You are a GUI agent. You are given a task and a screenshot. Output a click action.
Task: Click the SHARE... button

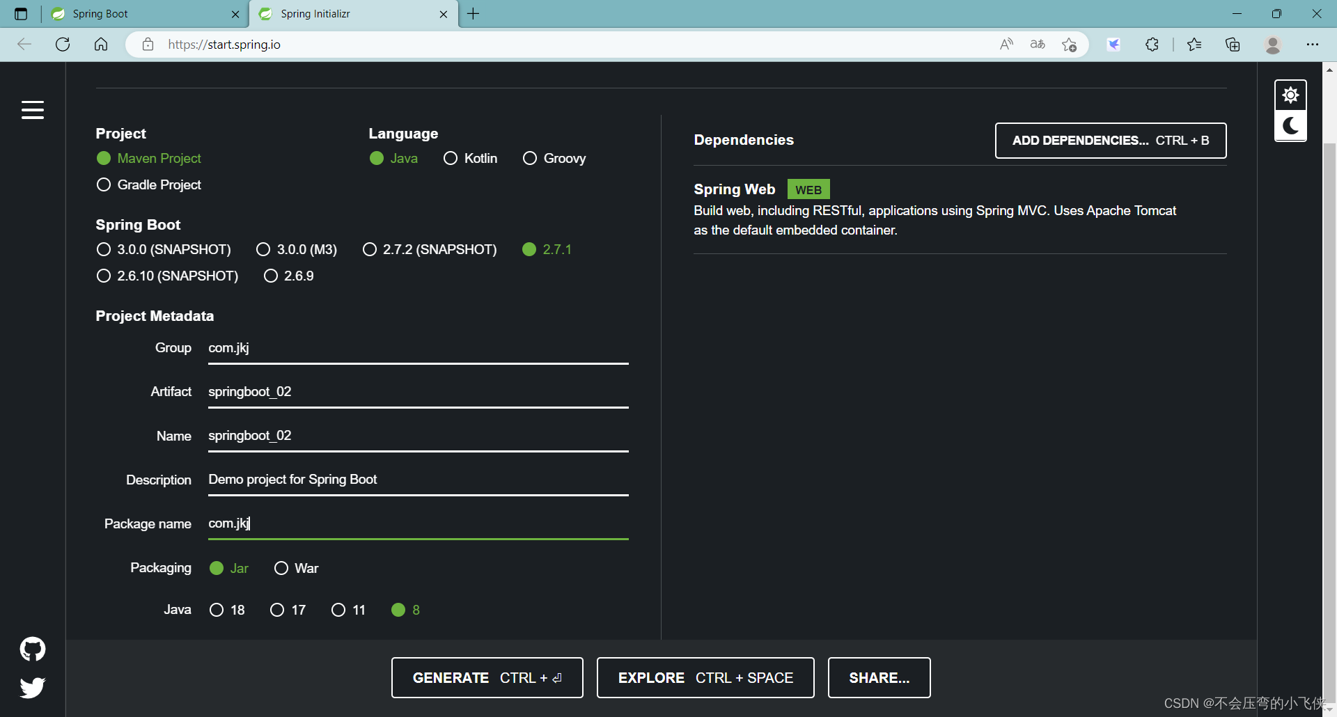pos(879,678)
